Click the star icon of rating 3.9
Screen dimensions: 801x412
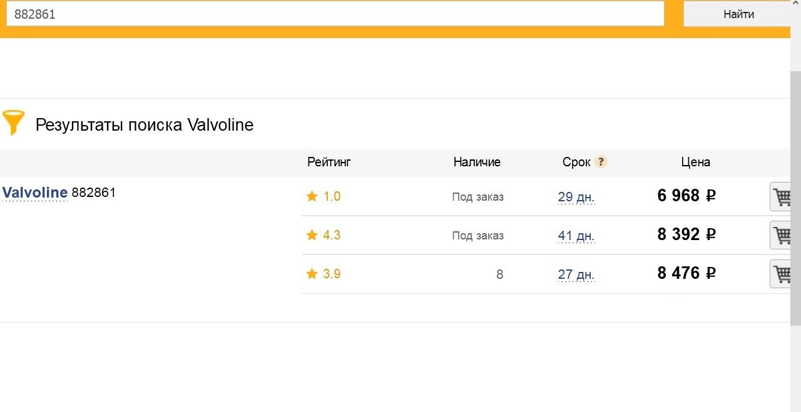(312, 274)
